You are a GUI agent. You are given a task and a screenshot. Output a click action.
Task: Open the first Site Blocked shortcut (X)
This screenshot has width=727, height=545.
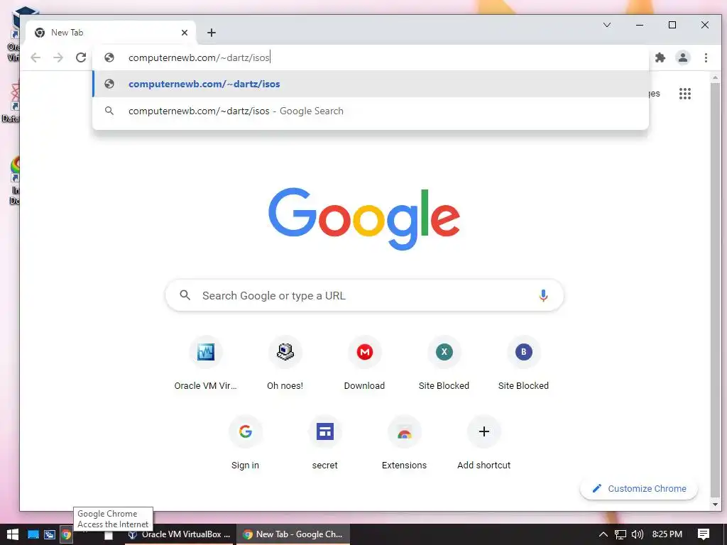pos(444,363)
